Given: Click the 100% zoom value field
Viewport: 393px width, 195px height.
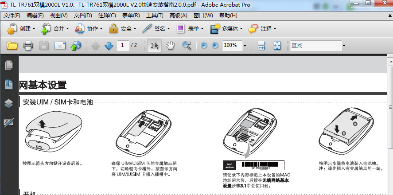Looking at the screenshot, I should pos(232,45).
